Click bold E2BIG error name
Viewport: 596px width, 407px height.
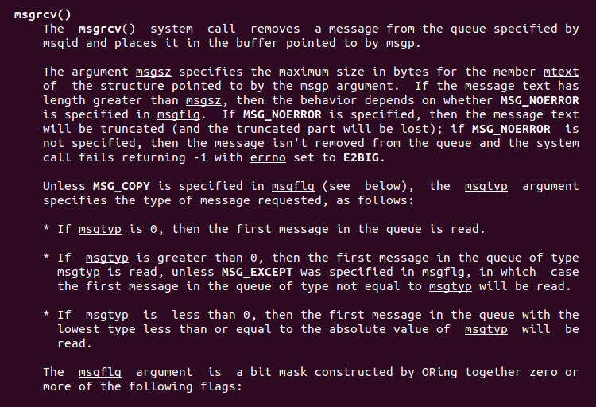(x=361, y=157)
